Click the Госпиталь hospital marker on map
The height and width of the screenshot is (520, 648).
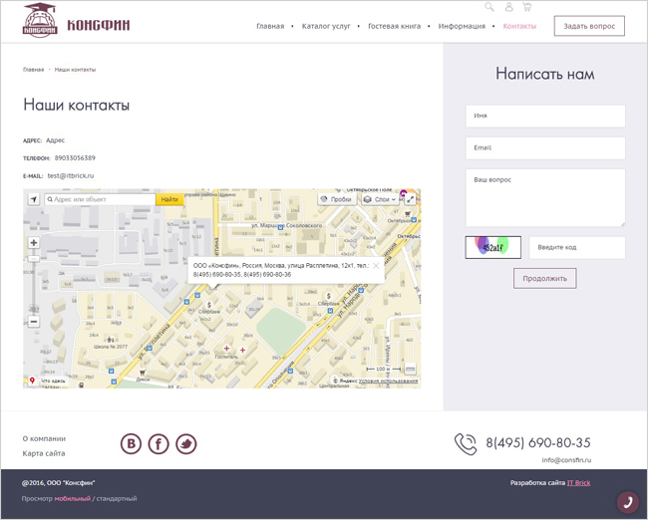pyautogui.click(x=226, y=349)
